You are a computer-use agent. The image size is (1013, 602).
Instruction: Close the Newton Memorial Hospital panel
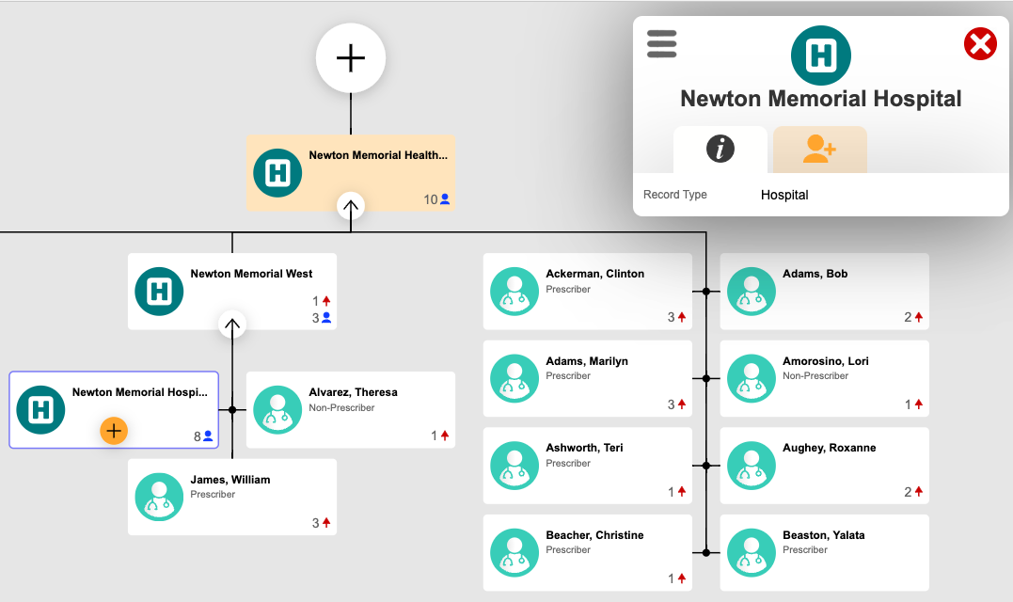(980, 44)
